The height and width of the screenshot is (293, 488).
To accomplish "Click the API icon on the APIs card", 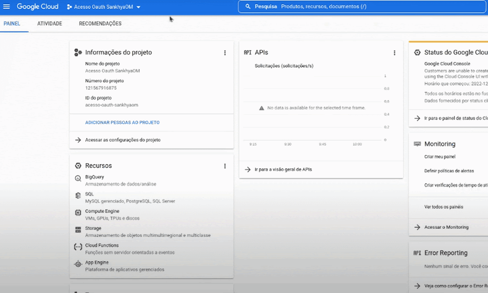I will tap(247, 53).
